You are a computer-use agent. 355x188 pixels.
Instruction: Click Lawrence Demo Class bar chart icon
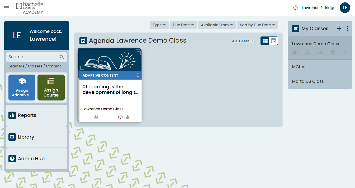(x=320, y=52)
